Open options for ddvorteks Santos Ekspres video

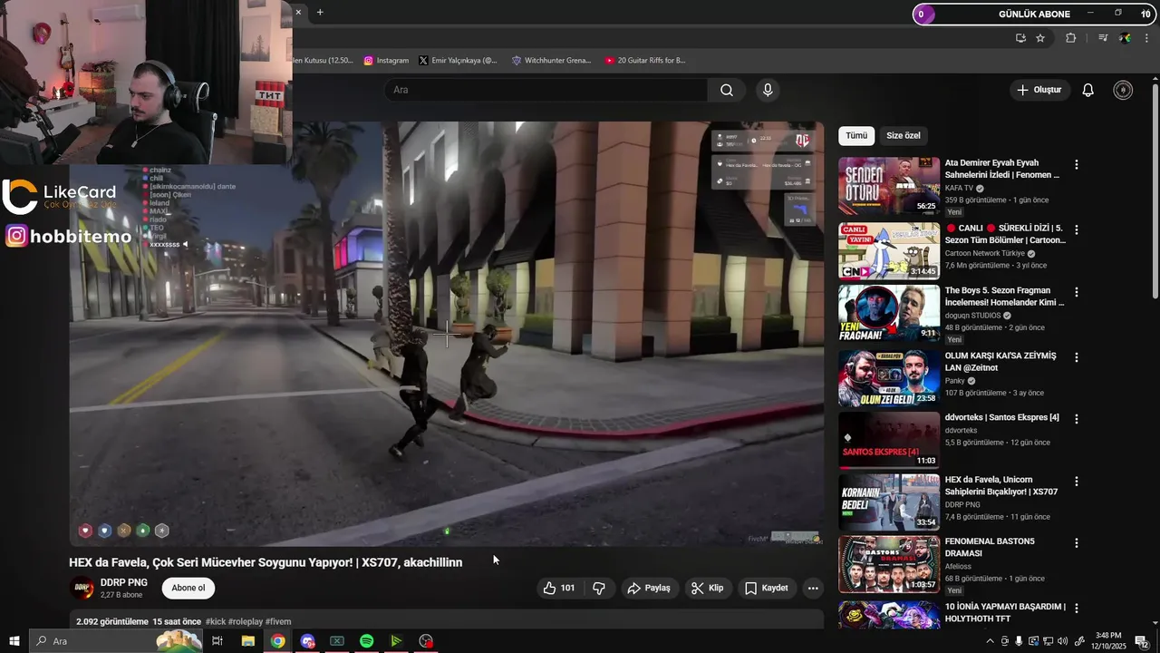1077,419
